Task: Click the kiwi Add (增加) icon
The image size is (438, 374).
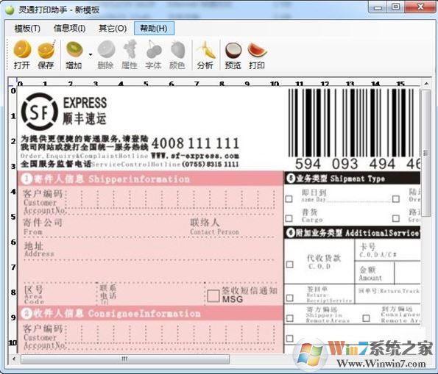Action: [74, 54]
